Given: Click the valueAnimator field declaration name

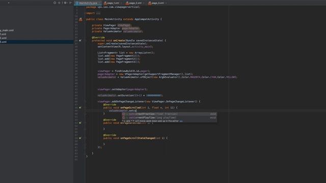Looking at the screenshot, I should (x=132, y=32).
